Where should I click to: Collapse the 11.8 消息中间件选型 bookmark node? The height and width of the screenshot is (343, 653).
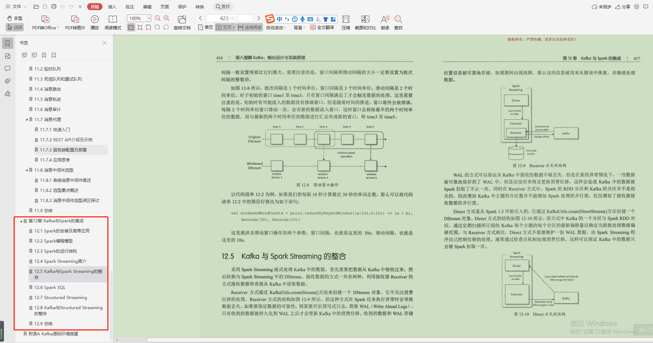[27, 170]
